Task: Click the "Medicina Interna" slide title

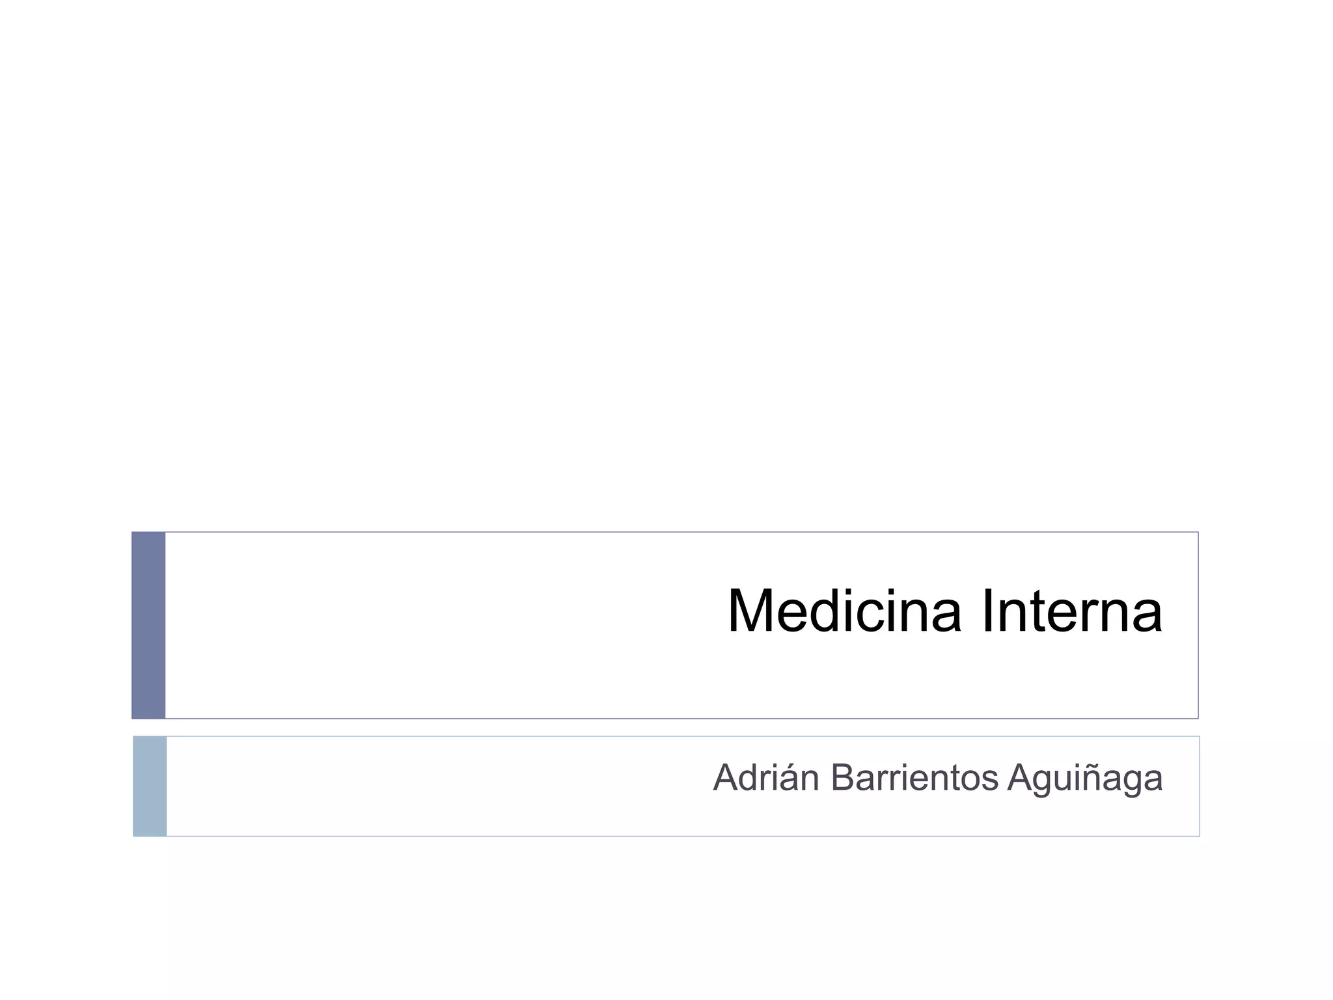Action: [x=944, y=611]
